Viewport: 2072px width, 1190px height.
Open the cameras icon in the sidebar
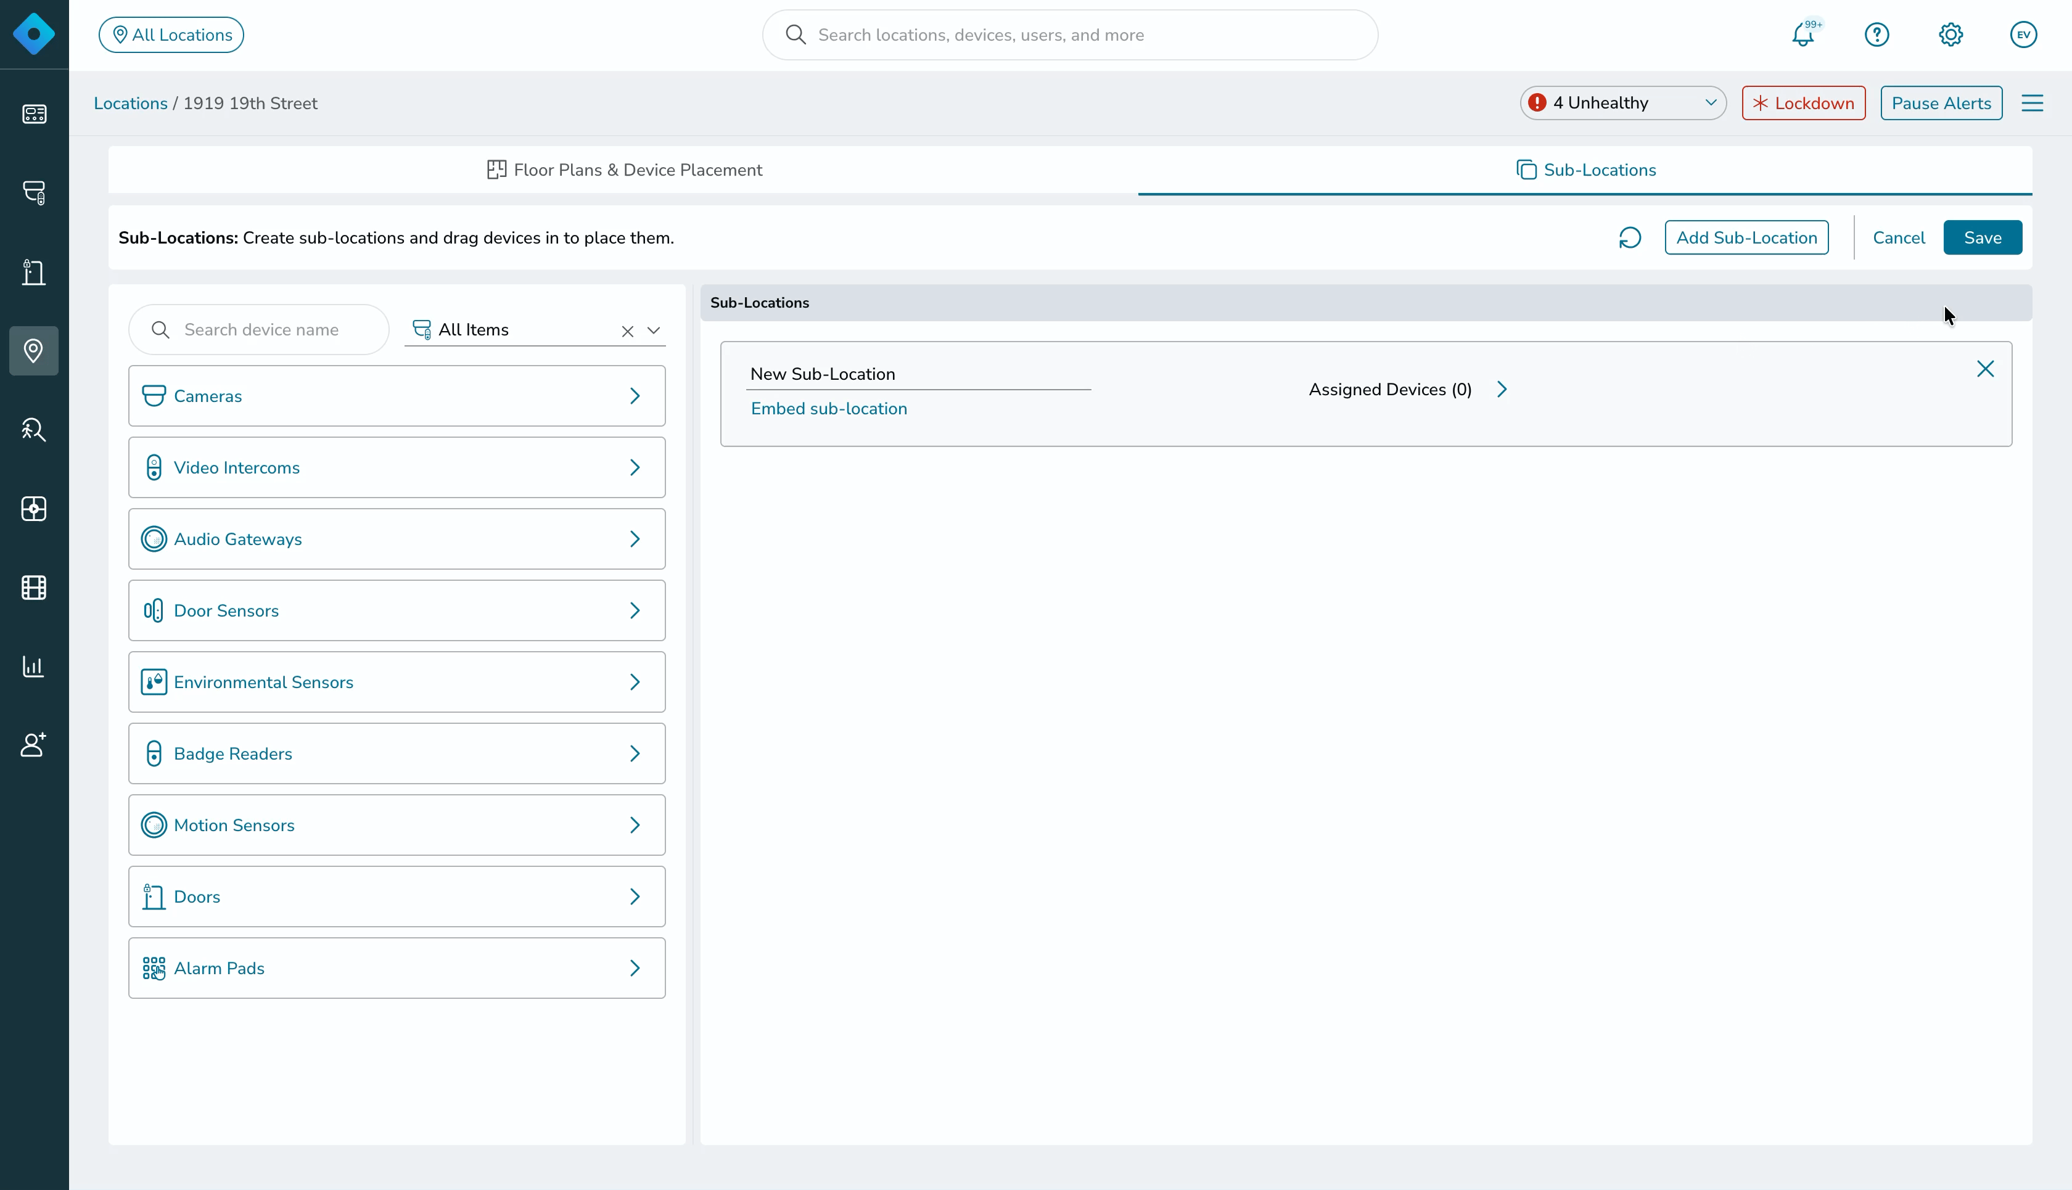click(x=33, y=192)
